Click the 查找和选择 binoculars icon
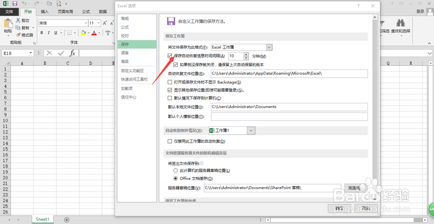The width and height of the screenshot is (434, 224). [x=401, y=23]
